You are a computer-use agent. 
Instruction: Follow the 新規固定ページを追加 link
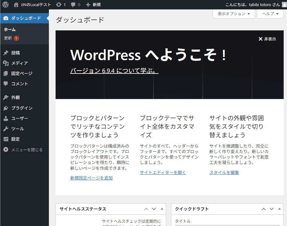click(x=91, y=178)
